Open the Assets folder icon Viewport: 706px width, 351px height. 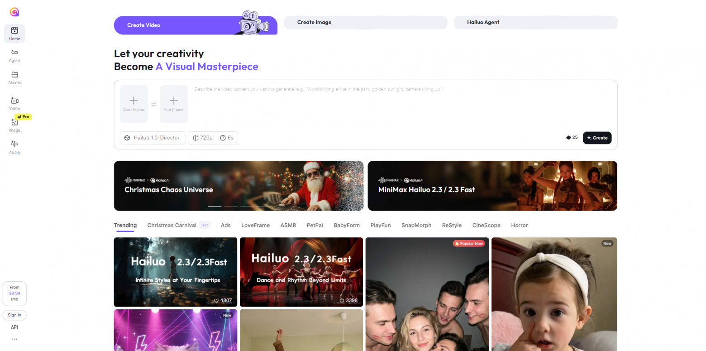coord(14,75)
